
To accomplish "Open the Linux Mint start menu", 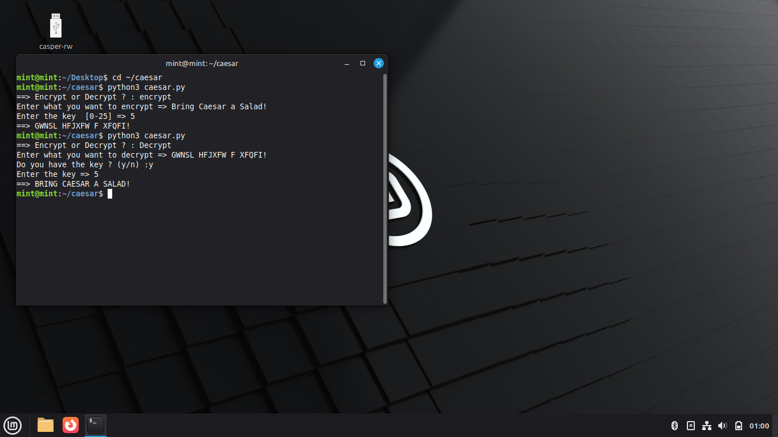I will 13,425.
